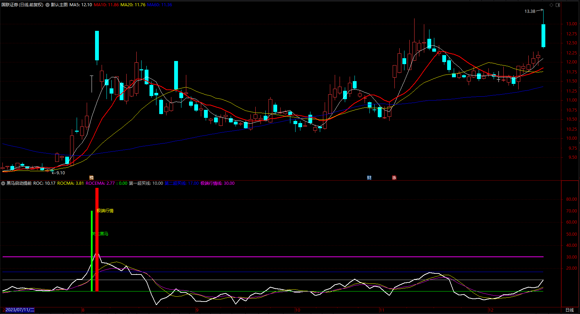
Task: Click the 第二超买线: 17.00 label
Action: tap(182, 183)
